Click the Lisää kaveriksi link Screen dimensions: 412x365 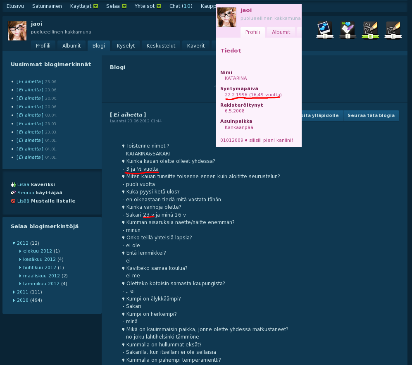[36, 184]
